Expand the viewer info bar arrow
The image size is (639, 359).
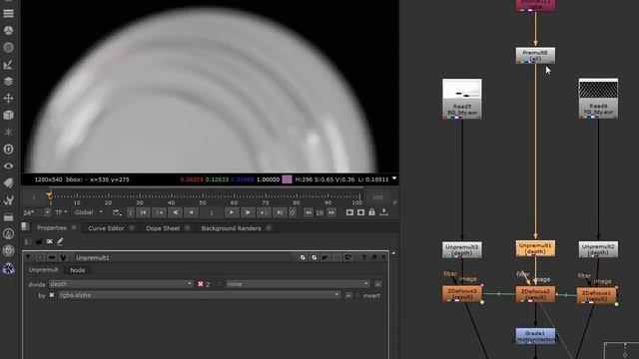click(394, 179)
